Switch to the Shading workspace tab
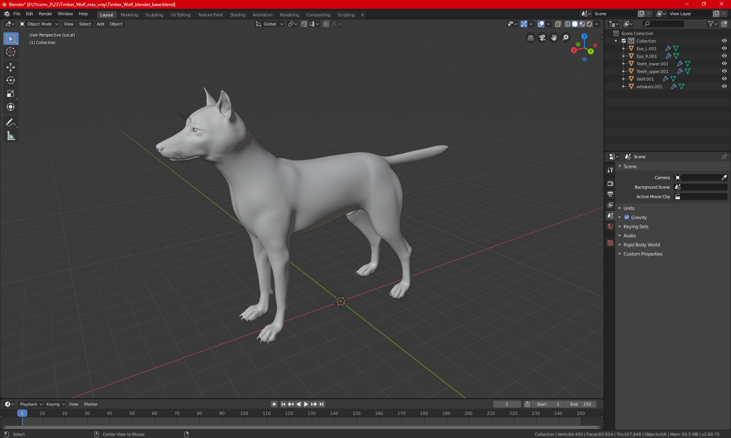 [238, 15]
